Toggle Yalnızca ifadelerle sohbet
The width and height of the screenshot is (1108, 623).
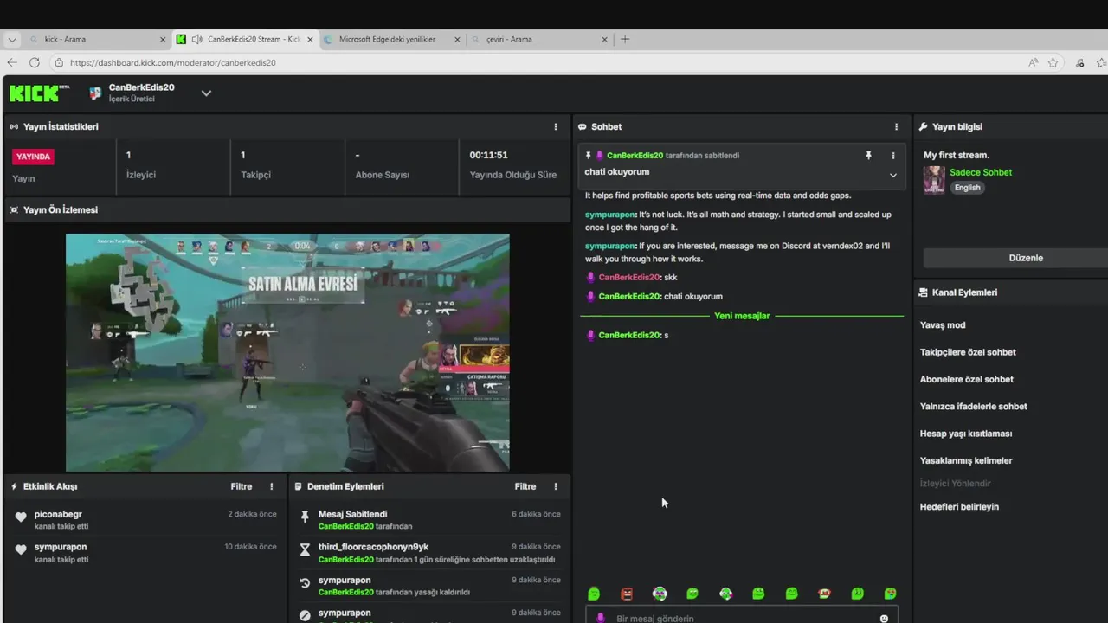974,407
